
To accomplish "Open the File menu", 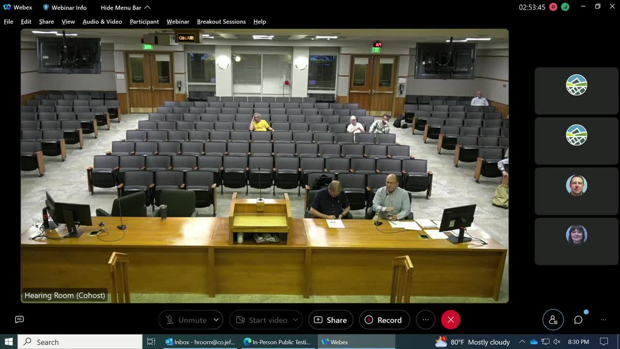I will (x=9, y=21).
